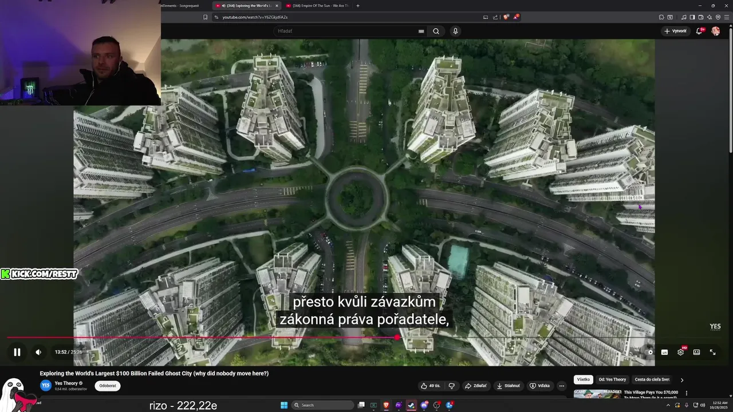This screenshot has width=733, height=412.
Task: Open Steam from the taskbar
Action: point(411,405)
